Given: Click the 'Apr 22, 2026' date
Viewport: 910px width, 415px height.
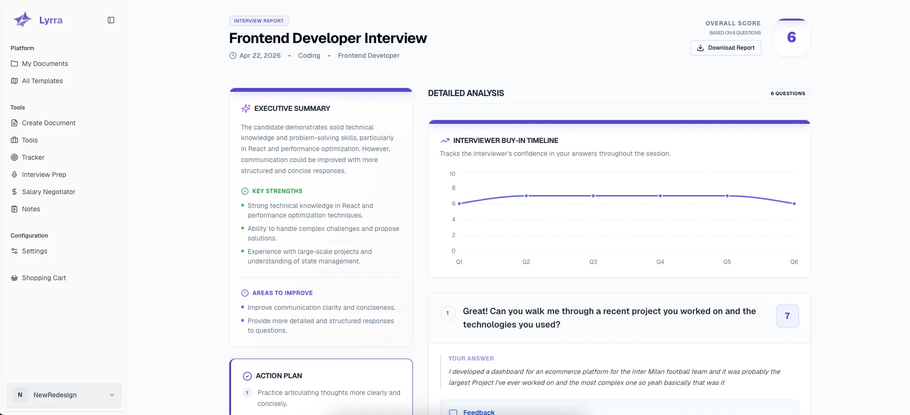Looking at the screenshot, I should click(x=260, y=55).
